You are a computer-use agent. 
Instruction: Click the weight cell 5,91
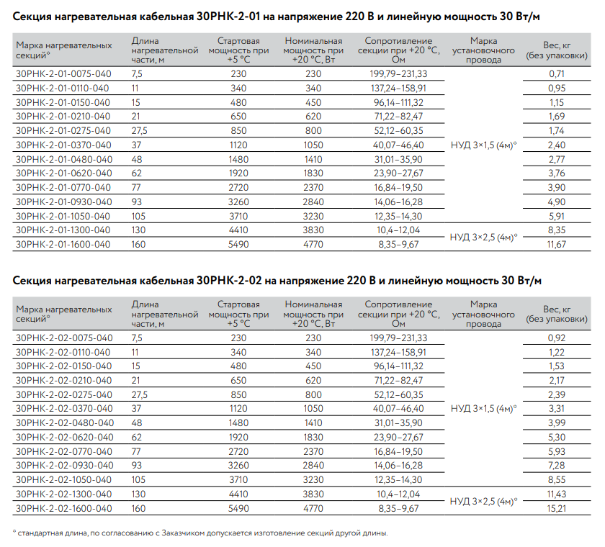tap(557, 216)
